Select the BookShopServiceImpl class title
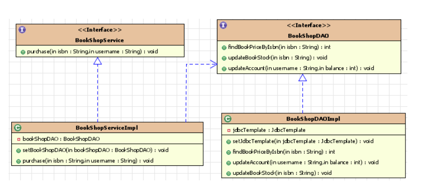The image size is (422, 186). click(107, 128)
